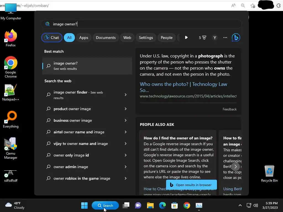Open the Using Berify link in second card
This screenshot has height=212, width=283.
232,189
